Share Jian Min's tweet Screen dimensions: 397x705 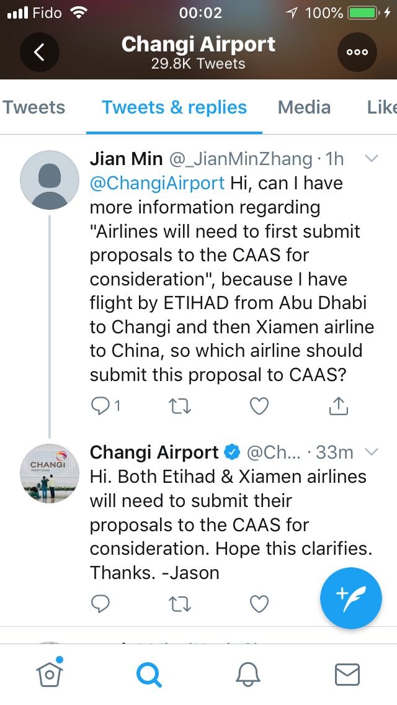[x=337, y=406]
